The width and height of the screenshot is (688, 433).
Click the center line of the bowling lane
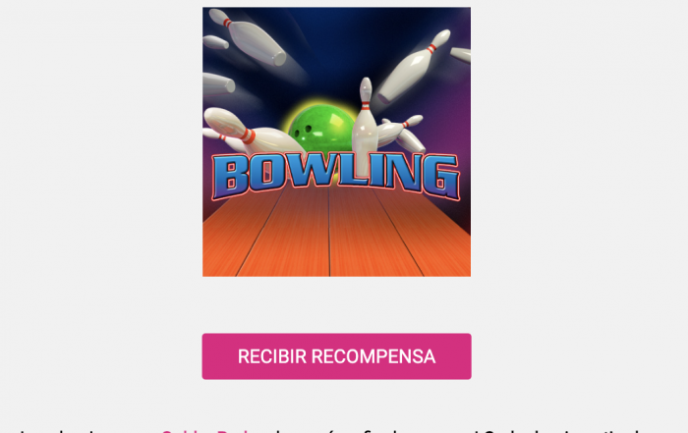pos(329,233)
